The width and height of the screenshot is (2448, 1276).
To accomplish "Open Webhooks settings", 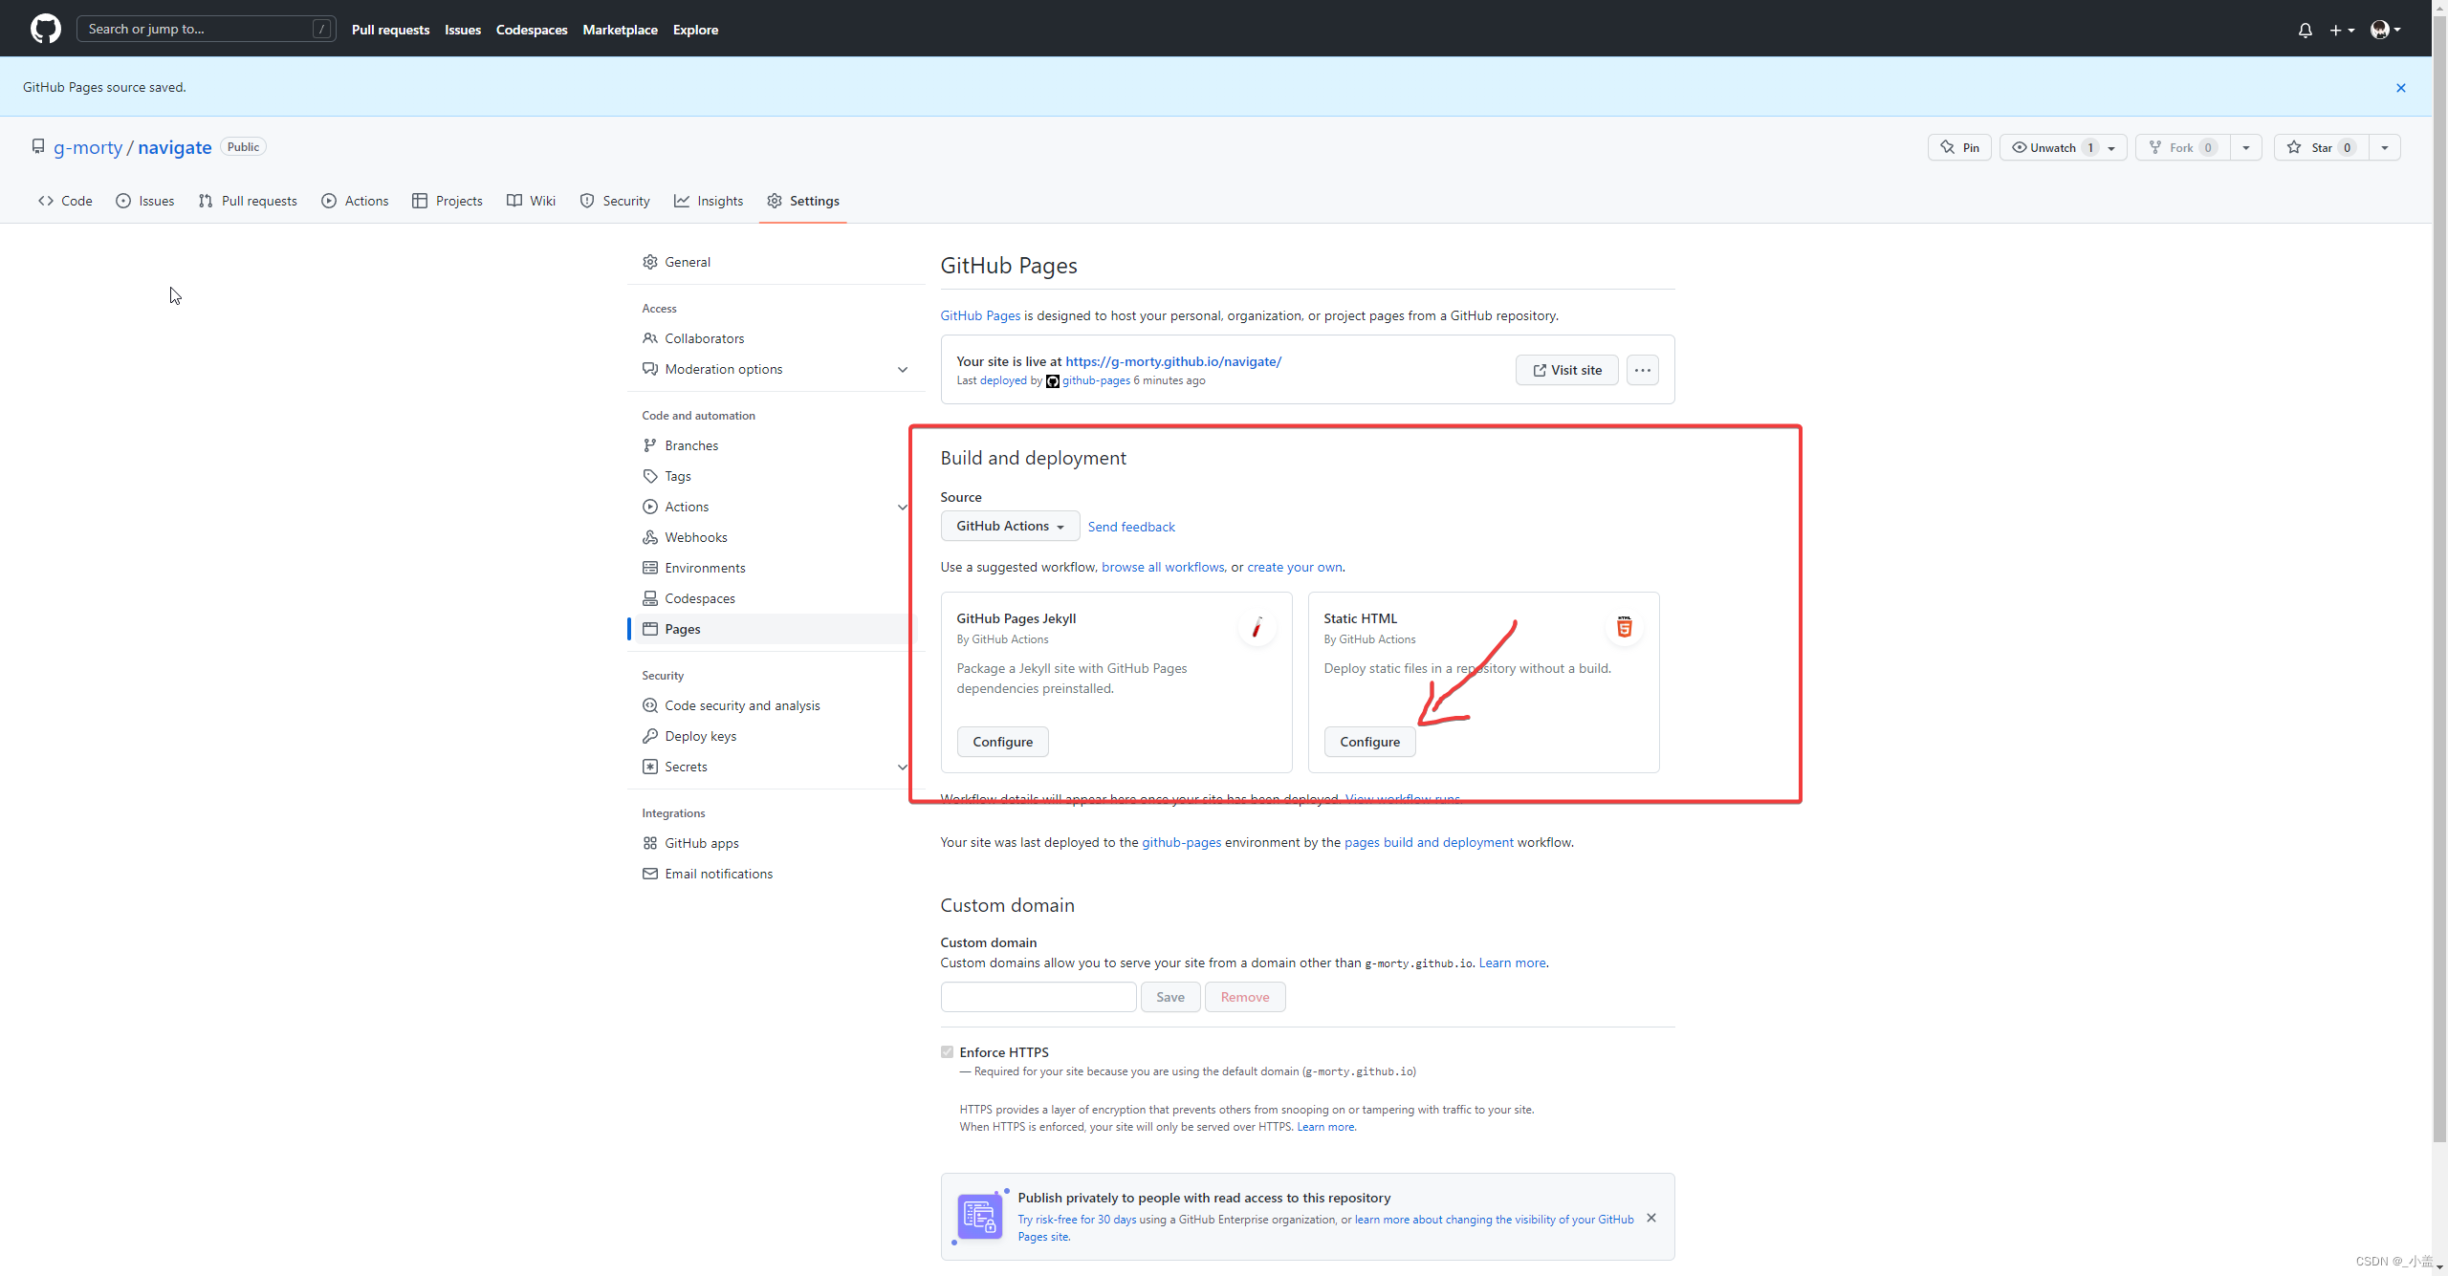I will 775,537.
